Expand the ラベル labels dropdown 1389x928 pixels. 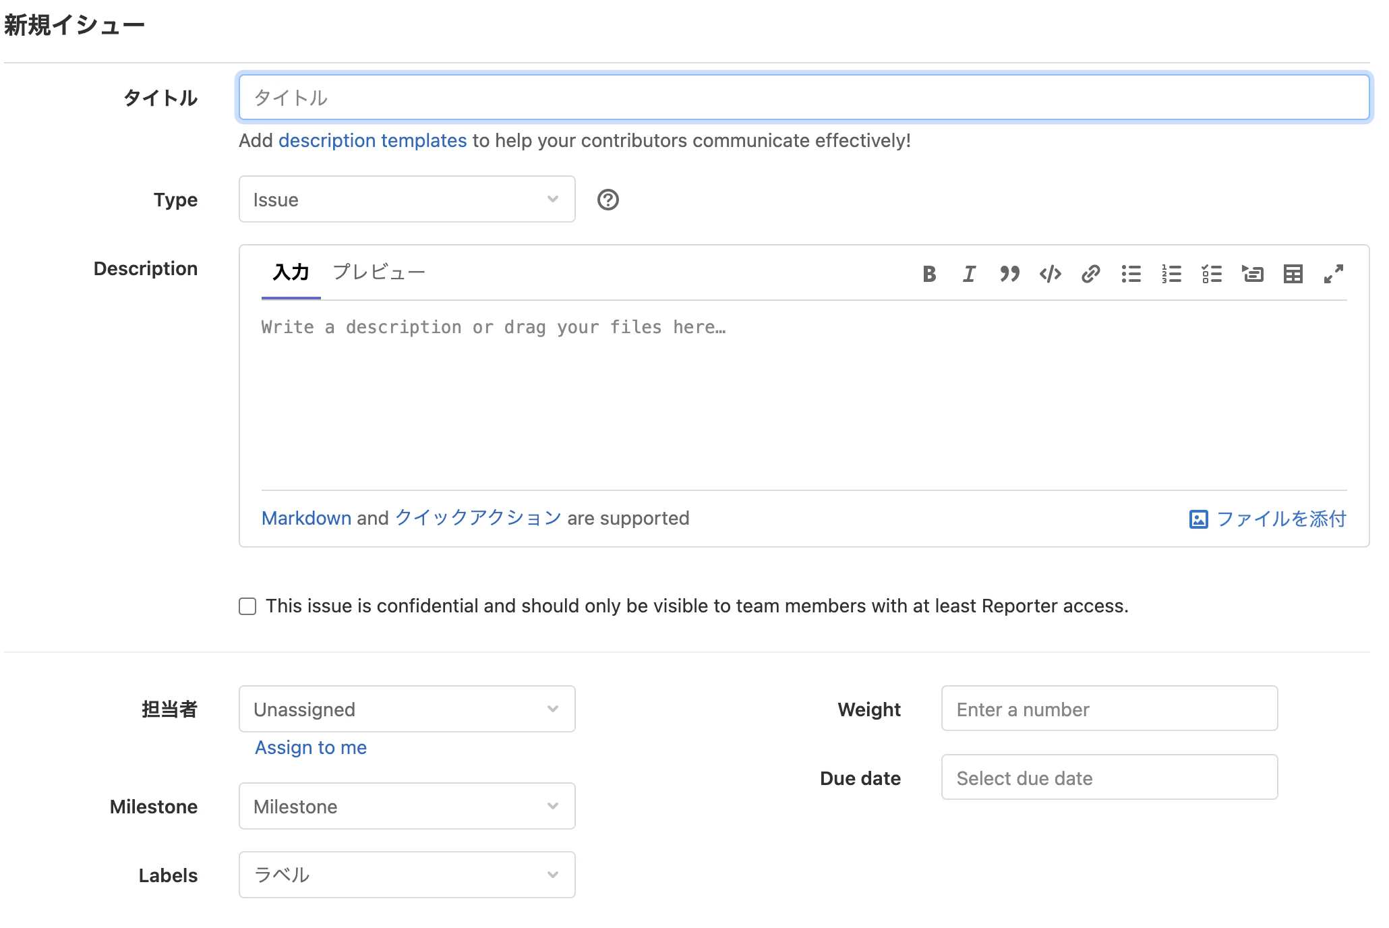click(407, 875)
